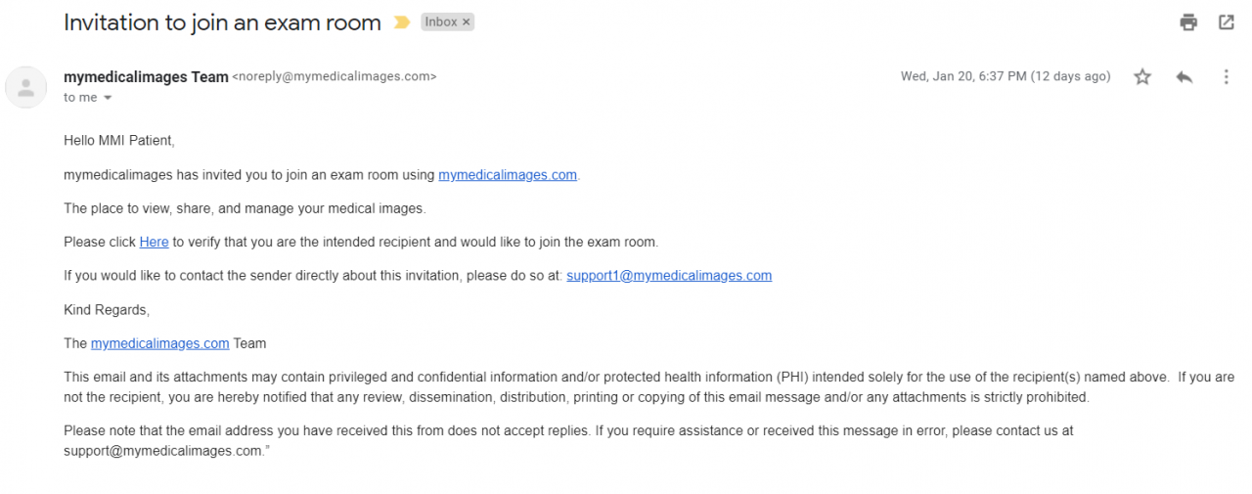Click the mymedicalimages.com link in the signature

tap(160, 343)
